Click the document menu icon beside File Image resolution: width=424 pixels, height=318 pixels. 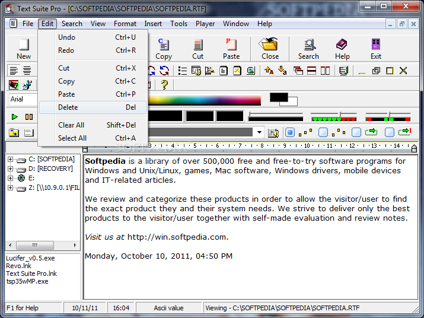click(13, 24)
